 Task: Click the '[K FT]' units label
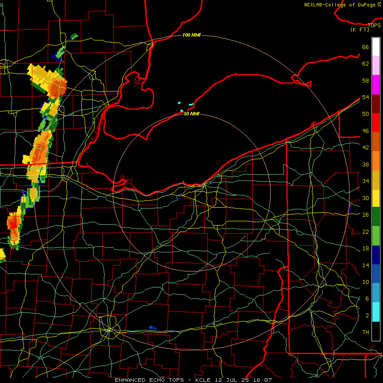point(360,29)
